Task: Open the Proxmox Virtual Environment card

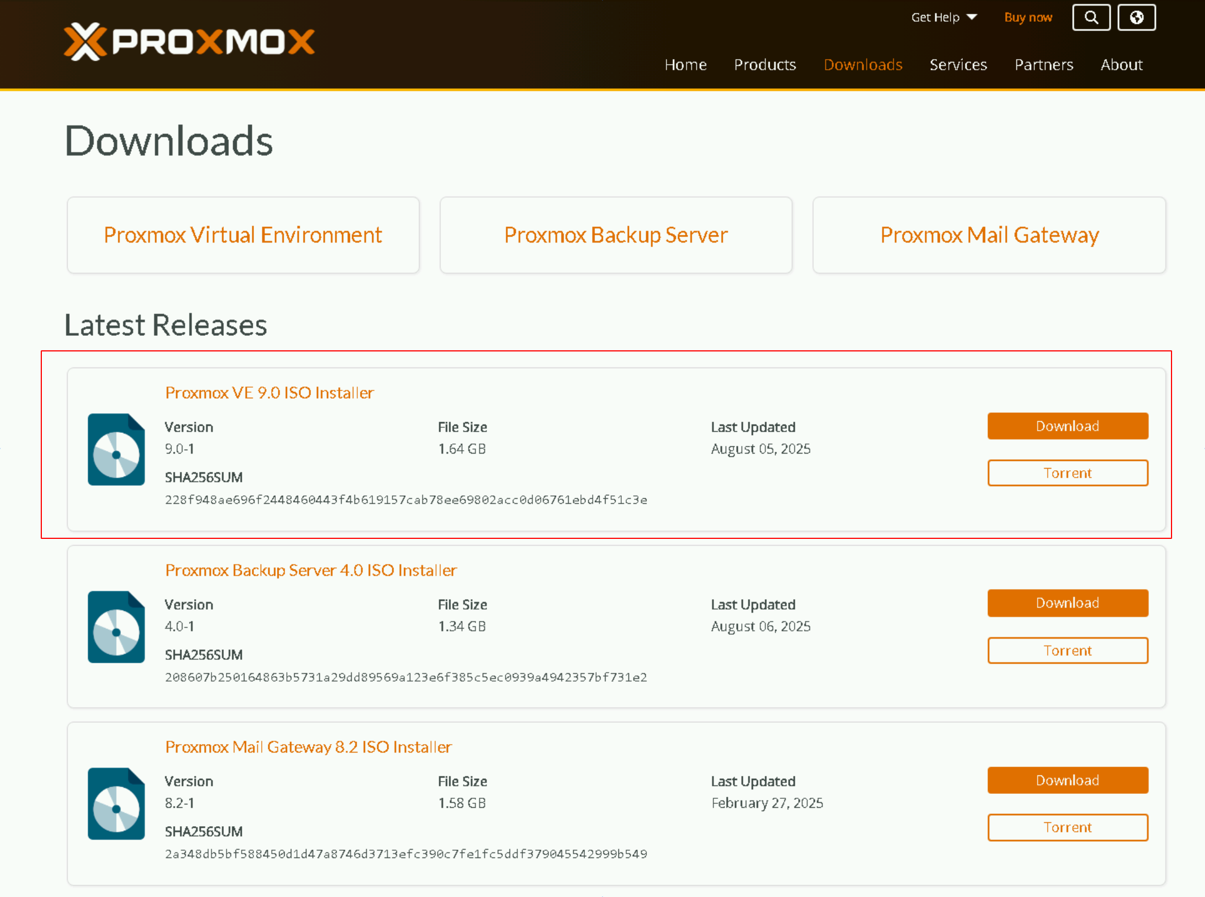Action: pyautogui.click(x=243, y=235)
